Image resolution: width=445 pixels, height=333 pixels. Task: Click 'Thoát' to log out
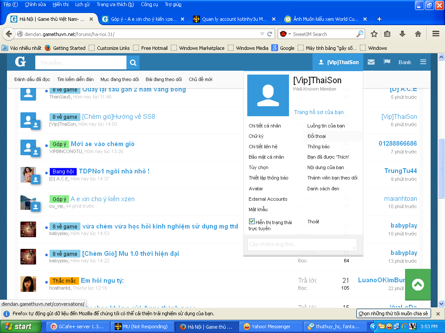(313, 222)
